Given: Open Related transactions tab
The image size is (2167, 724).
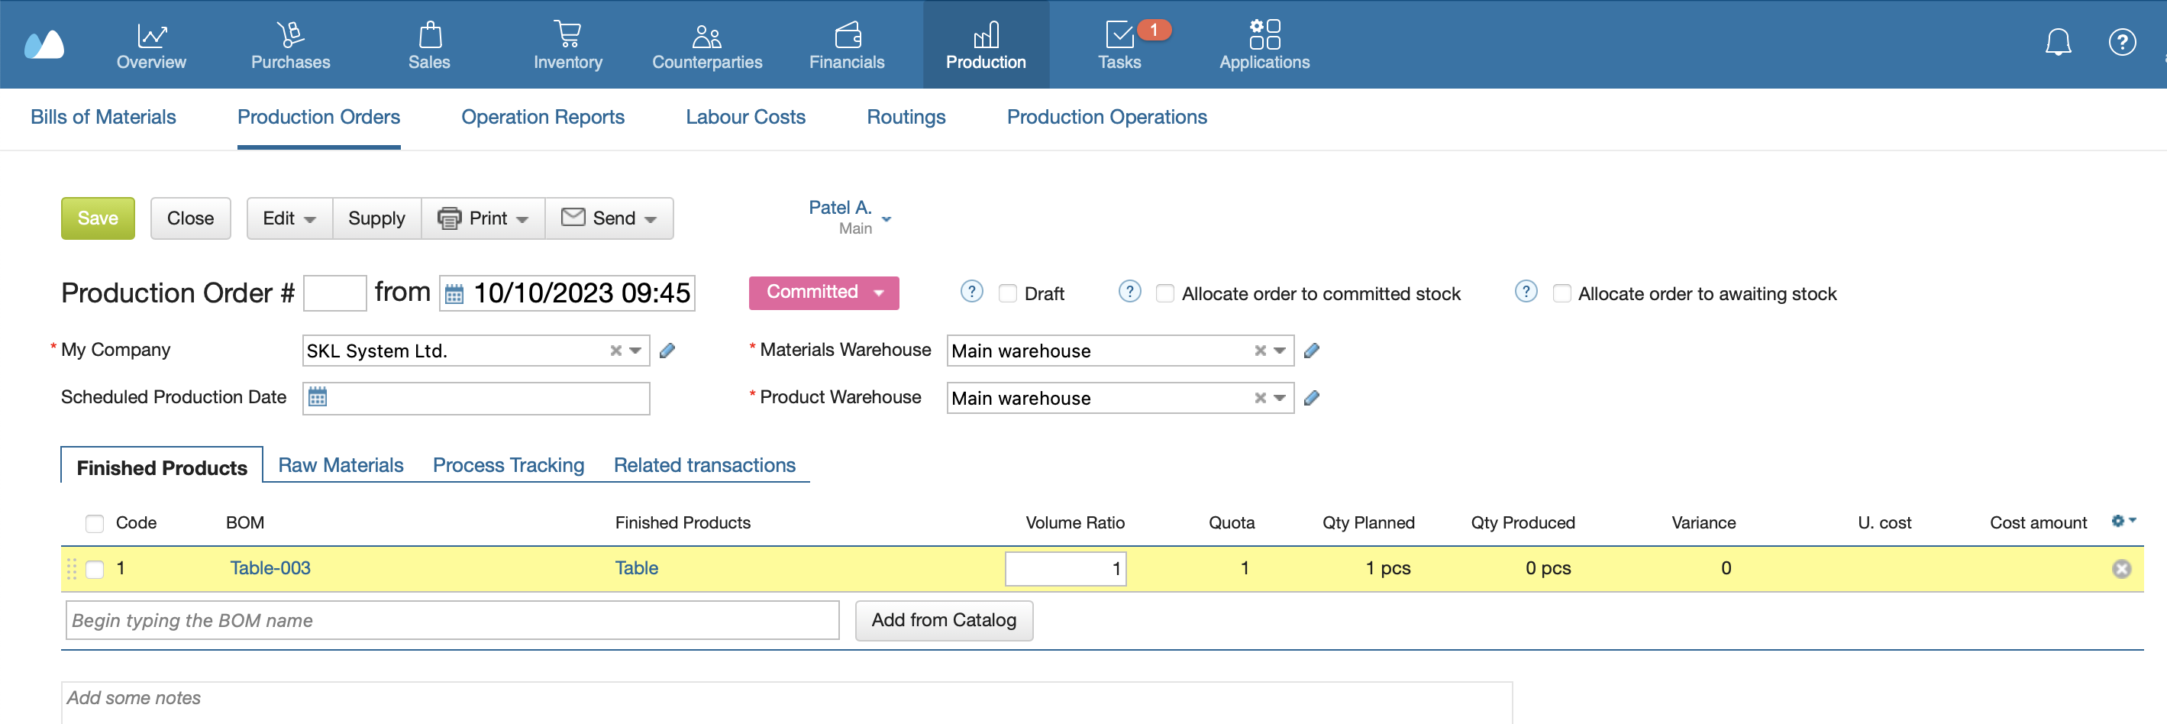Looking at the screenshot, I should pyautogui.click(x=704, y=466).
